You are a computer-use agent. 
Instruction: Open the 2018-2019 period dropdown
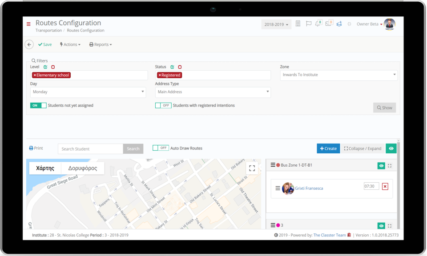point(276,24)
